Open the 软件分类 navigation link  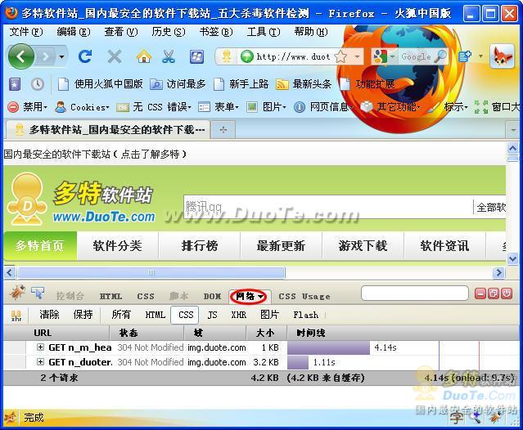[x=117, y=245]
